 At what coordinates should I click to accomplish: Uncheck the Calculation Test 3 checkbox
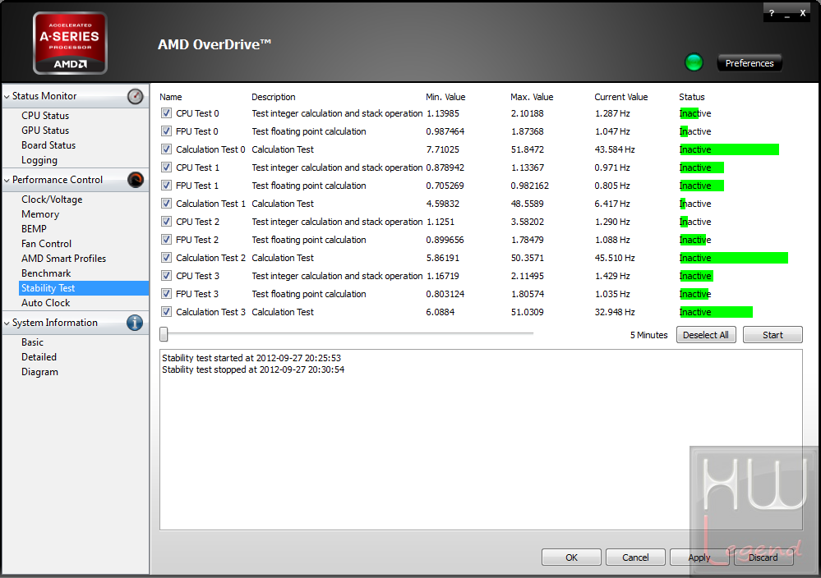coord(166,312)
